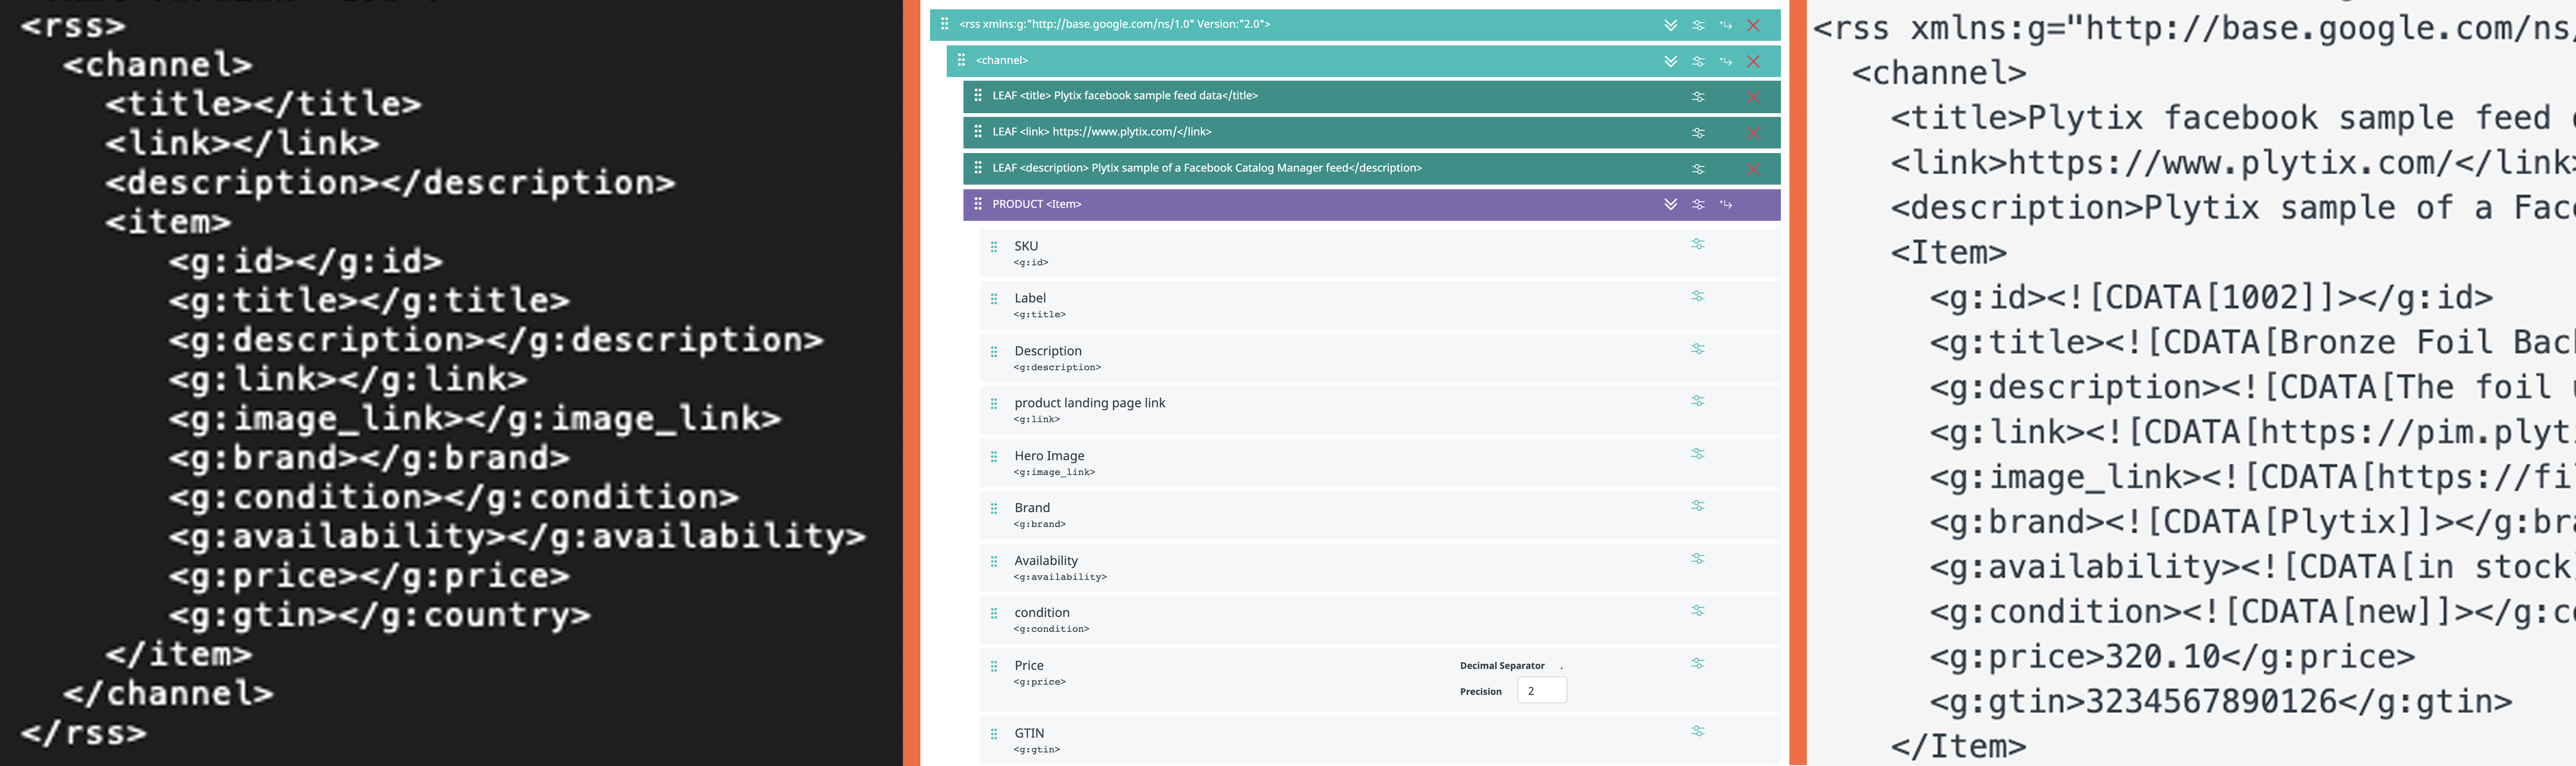Select the LEAF description Catalog Manager row
The height and width of the screenshot is (766, 2576).
(1371, 169)
